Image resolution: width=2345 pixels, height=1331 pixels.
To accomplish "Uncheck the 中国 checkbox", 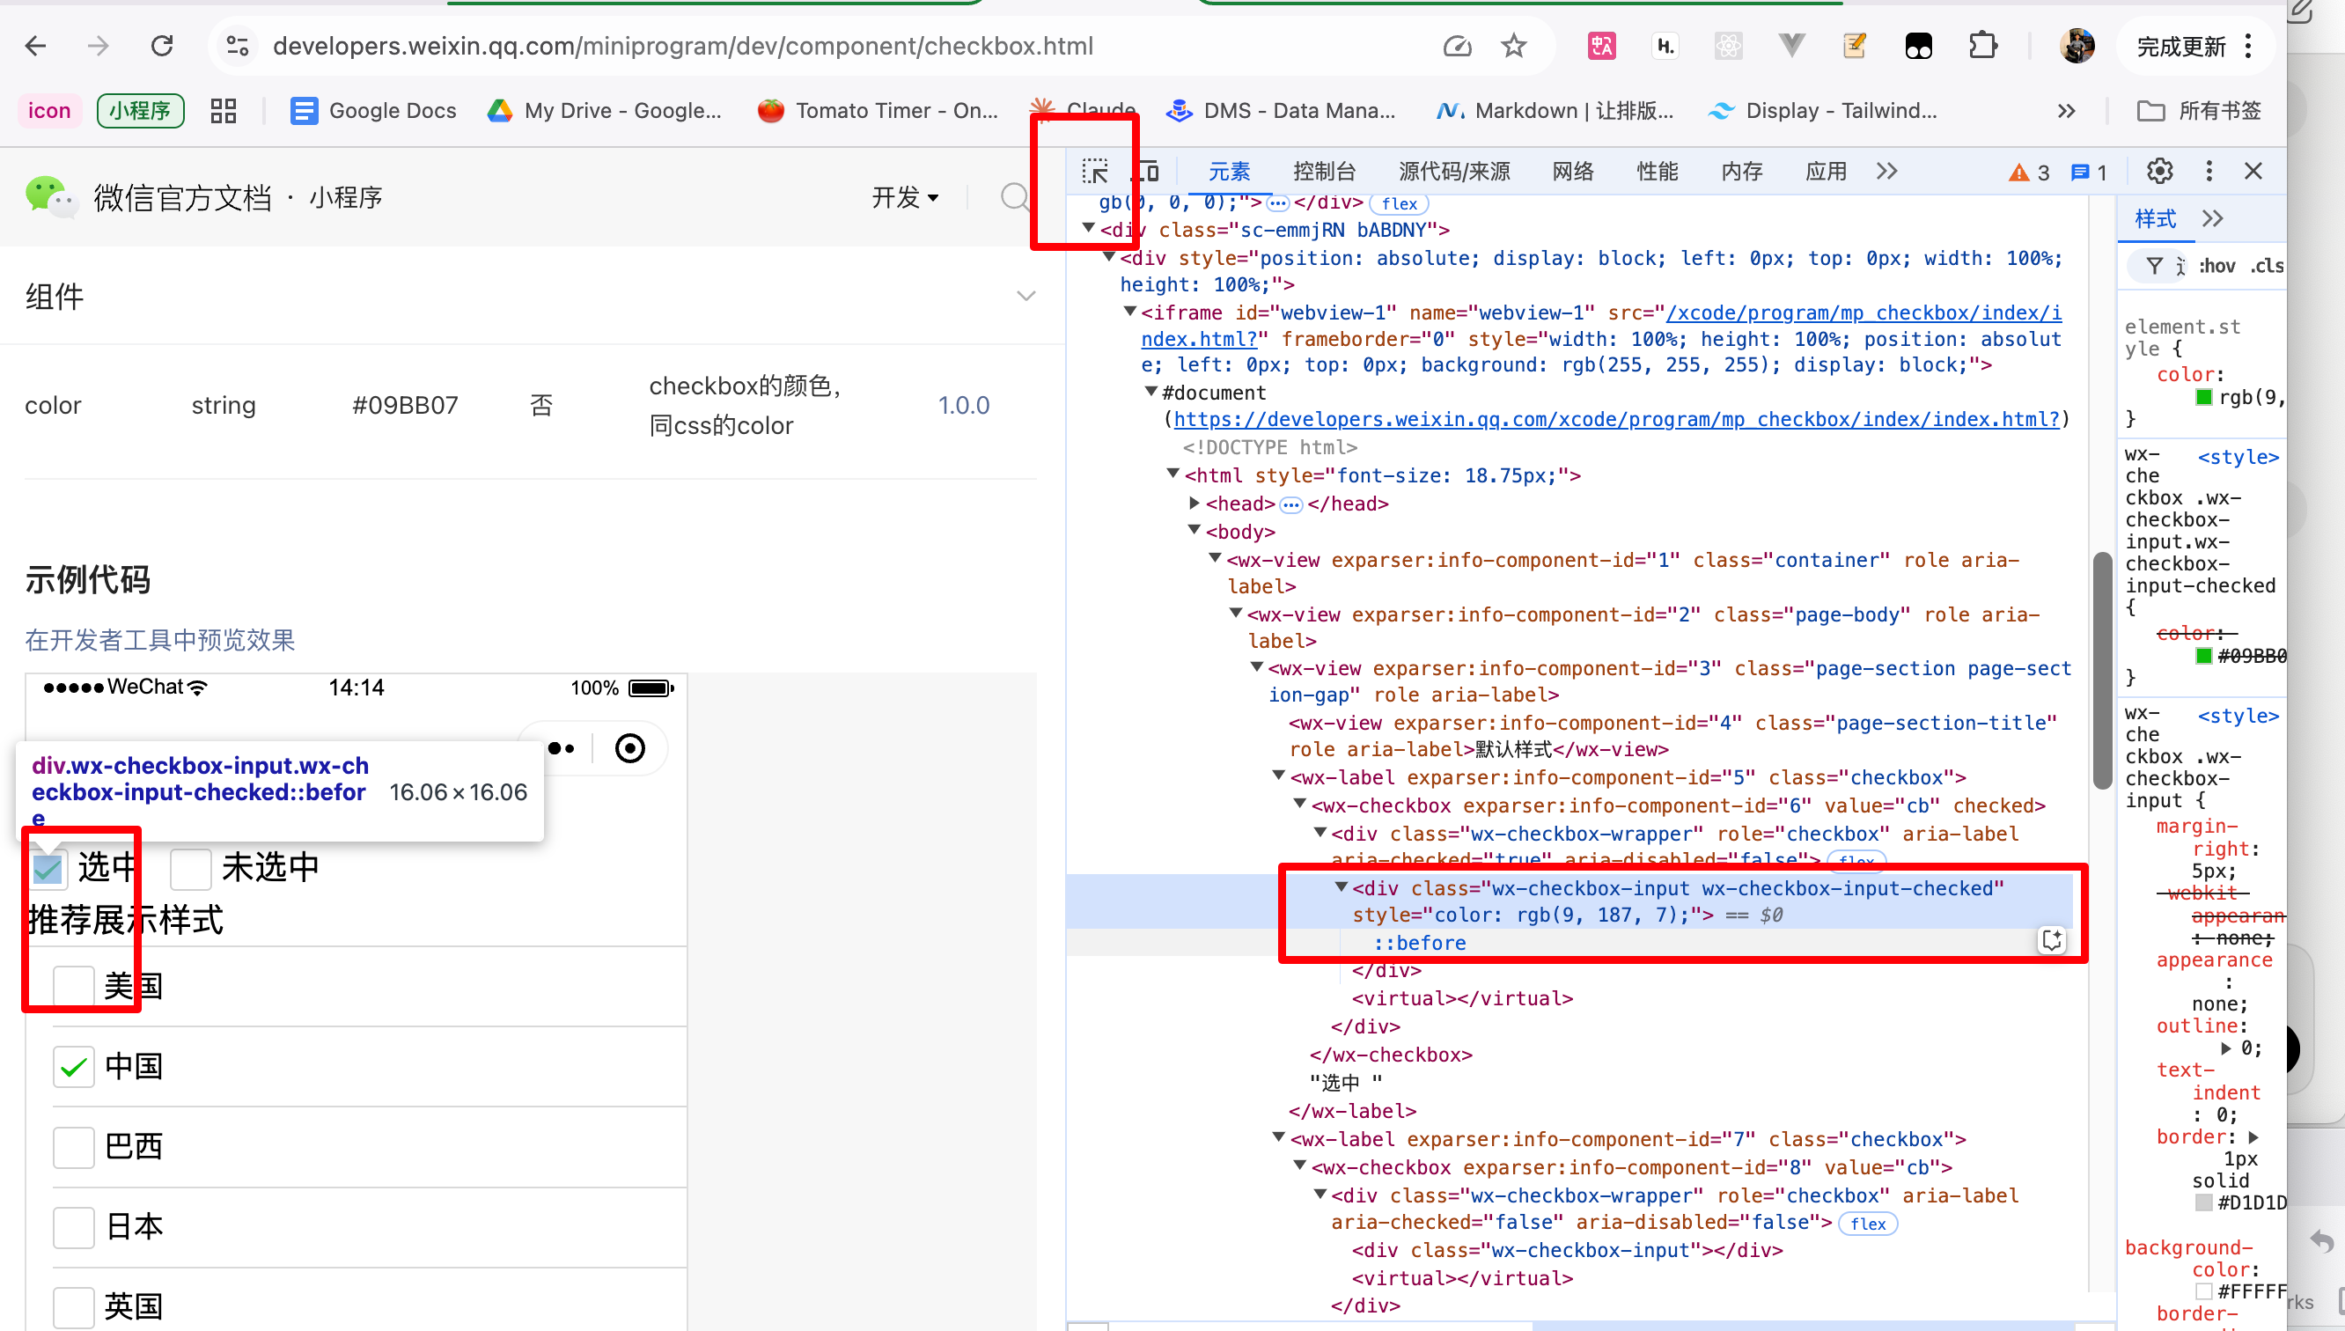I will [x=74, y=1066].
